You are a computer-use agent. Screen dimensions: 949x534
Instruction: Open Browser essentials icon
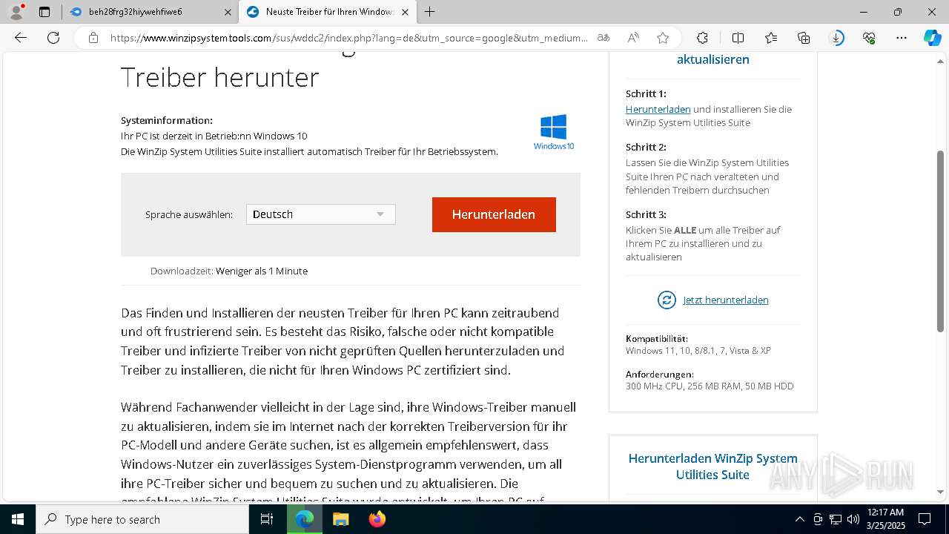click(869, 38)
